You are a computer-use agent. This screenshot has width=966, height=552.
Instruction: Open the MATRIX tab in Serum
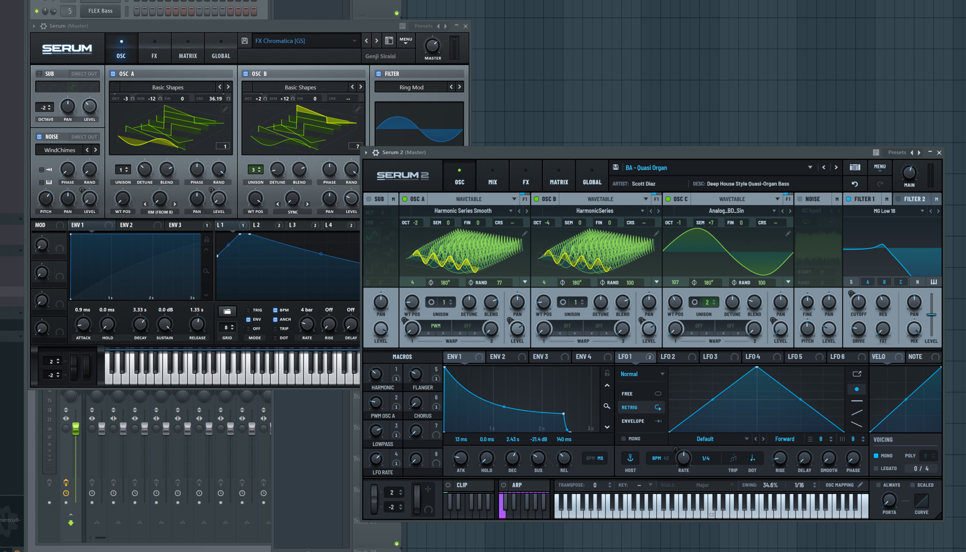tap(188, 49)
